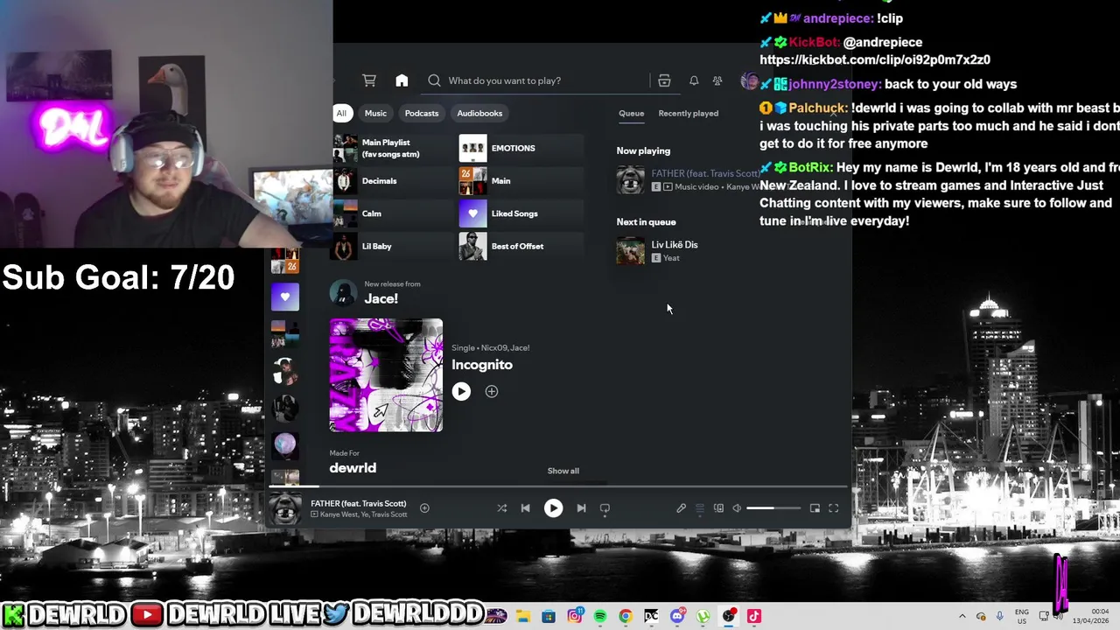Open the Incognito single cover art
This screenshot has height=630, width=1120.
[386, 375]
